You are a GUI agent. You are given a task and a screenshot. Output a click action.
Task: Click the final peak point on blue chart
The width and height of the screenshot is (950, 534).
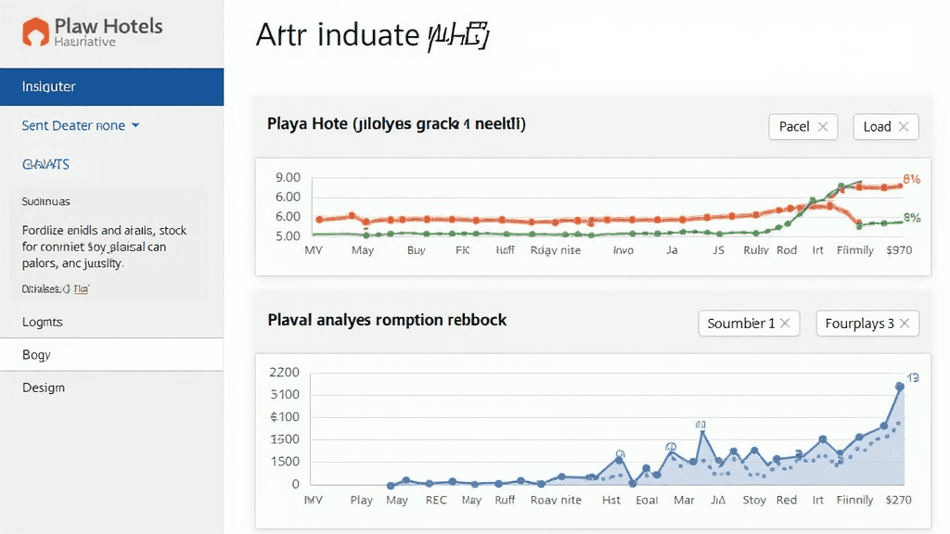click(899, 387)
